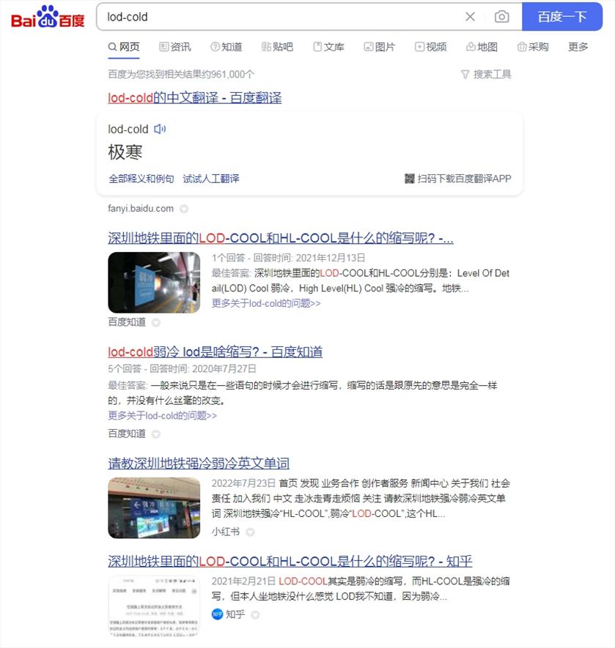Open 请教深圳地铁强冷弱冷英文单词 result
This screenshot has width=615, height=648.
coord(199,463)
